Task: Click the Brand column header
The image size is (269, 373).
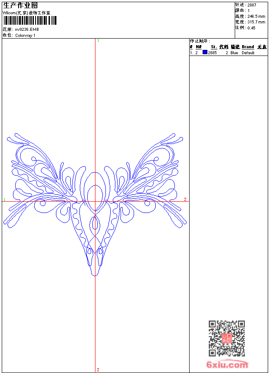Action: pyautogui.click(x=248, y=47)
